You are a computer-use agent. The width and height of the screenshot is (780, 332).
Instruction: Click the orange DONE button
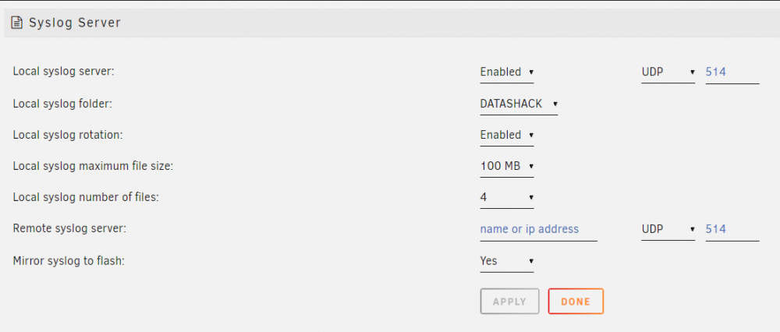click(x=576, y=301)
